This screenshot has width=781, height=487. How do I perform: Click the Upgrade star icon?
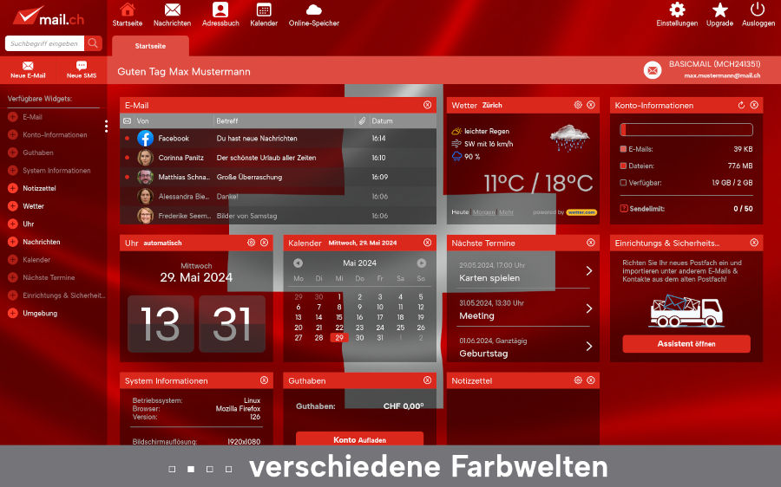click(x=719, y=10)
